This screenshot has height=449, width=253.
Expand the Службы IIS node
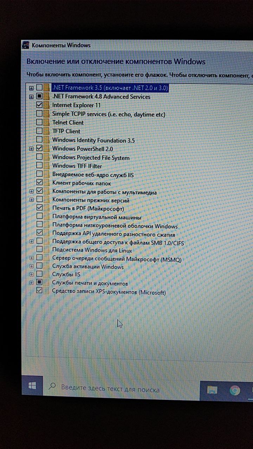click(31, 274)
